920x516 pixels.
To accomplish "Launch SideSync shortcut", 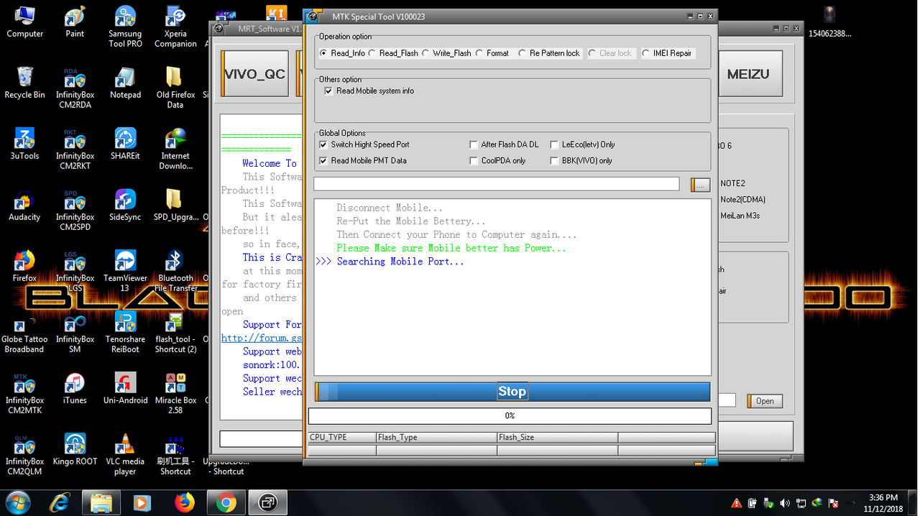I will pos(125,205).
